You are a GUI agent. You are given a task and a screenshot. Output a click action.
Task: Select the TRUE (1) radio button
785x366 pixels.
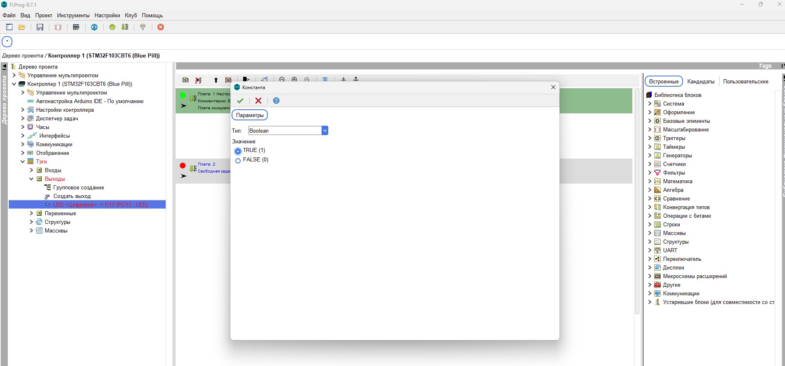pos(238,151)
